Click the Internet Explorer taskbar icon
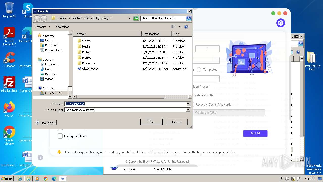The image size is (323, 182). click(x=20, y=179)
